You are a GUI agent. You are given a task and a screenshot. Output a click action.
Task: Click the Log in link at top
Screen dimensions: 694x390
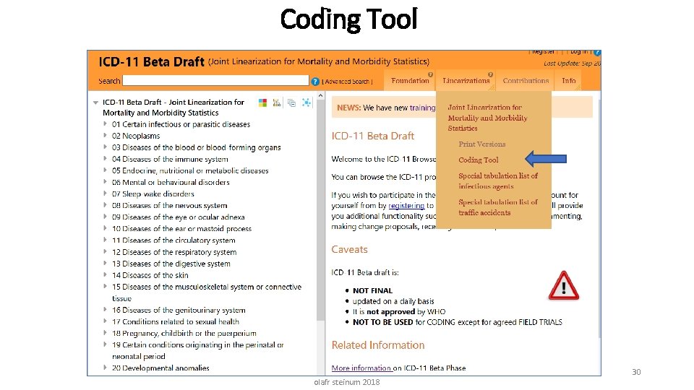pos(579,52)
